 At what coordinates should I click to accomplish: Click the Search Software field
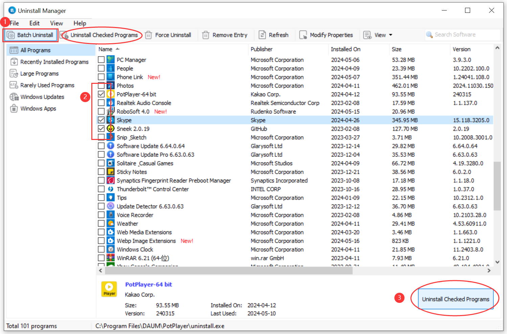(463, 34)
